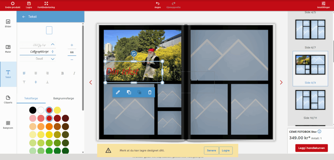Click the Angre undo arrow
This screenshot has width=334, height=160.
(158, 3)
